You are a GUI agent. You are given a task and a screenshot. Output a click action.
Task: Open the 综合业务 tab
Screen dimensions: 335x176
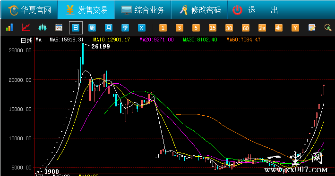[143, 10]
